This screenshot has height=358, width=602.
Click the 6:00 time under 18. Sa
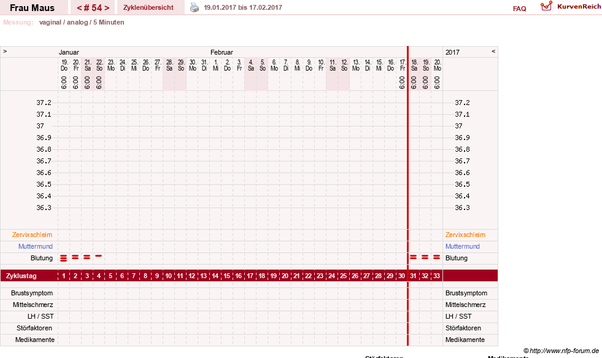pyautogui.click(x=414, y=82)
